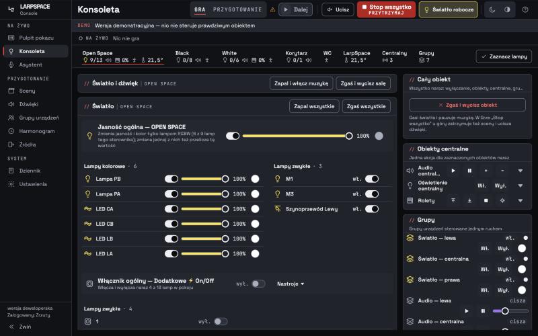The image size is (538, 336).
Task: Expand Audio centralne row dropdown
Action: pos(521,171)
